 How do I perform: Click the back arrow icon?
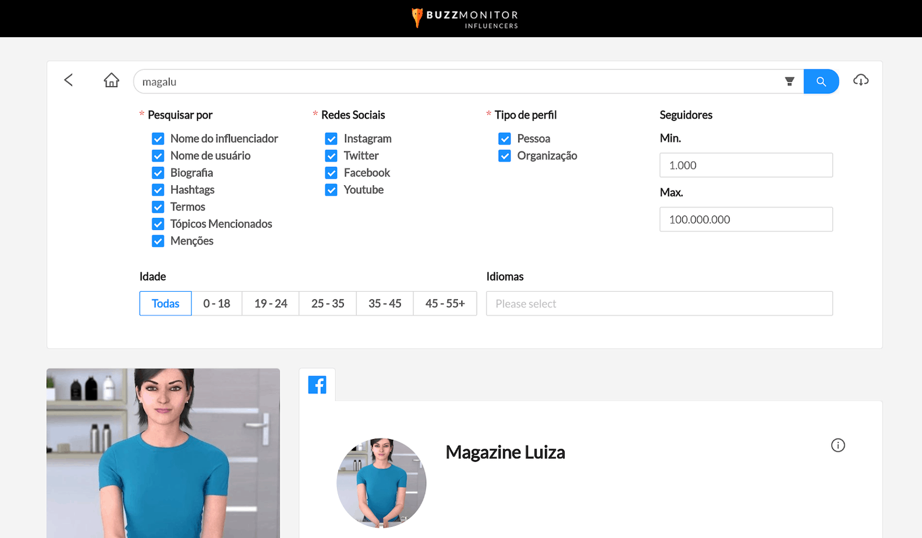tap(69, 80)
